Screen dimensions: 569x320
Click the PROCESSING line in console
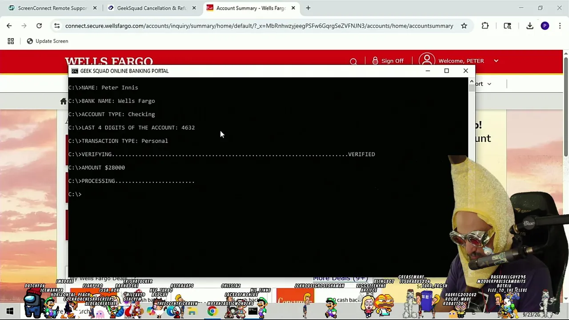coord(132,181)
